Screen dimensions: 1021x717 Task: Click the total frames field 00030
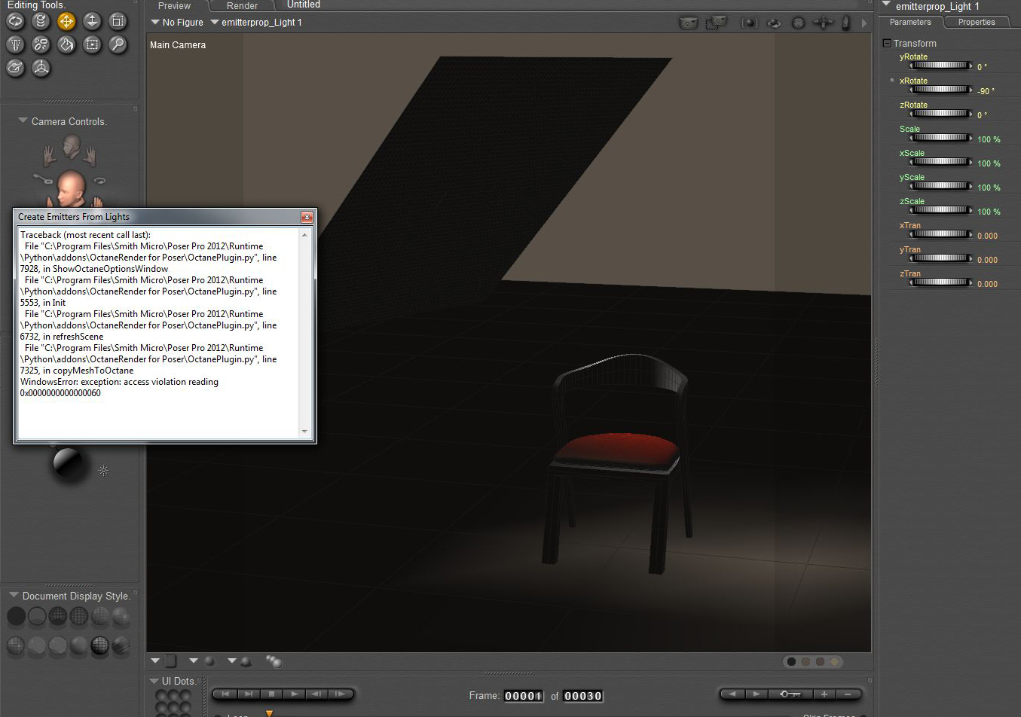pyautogui.click(x=583, y=696)
